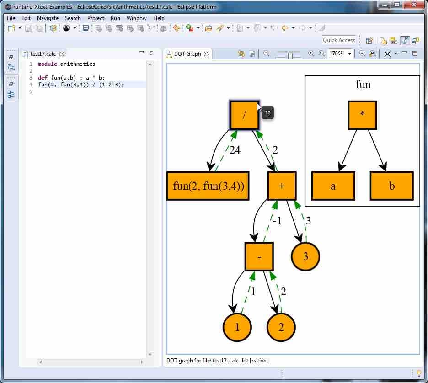Expand the Back navigation history dropdown
Screen dimensions: 428x383
tap(293, 28)
